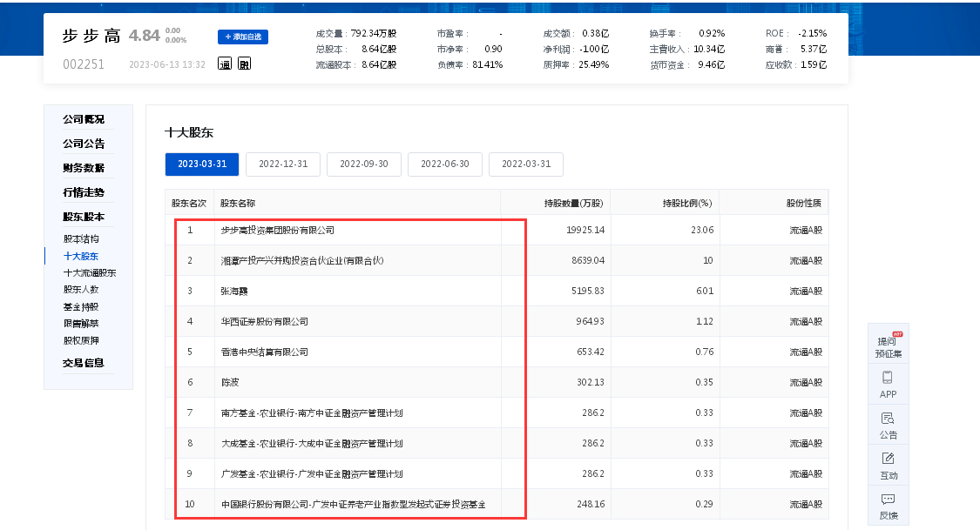This screenshot has width=980, height=530.
Task: Go to 基金持股 submenu link
Action: coord(81,306)
